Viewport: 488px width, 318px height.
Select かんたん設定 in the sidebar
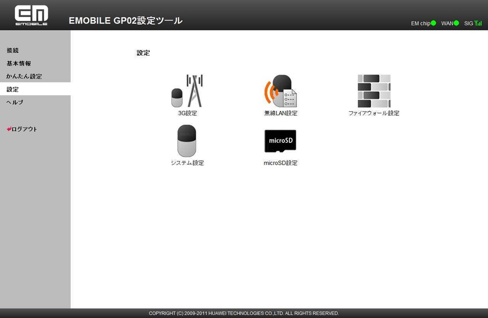coord(24,76)
